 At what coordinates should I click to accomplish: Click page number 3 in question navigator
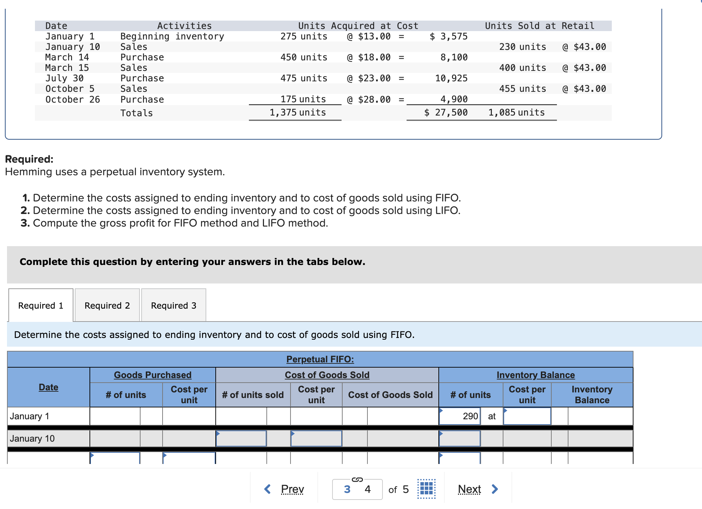pyautogui.click(x=347, y=489)
